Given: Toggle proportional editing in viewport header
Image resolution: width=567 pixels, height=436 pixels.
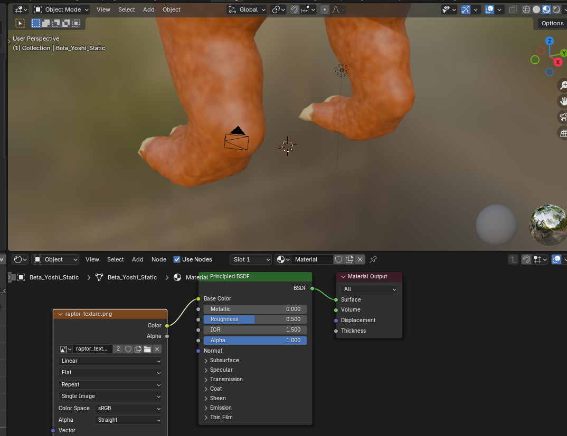Looking at the screenshot, I should click(x=325, y=9).
